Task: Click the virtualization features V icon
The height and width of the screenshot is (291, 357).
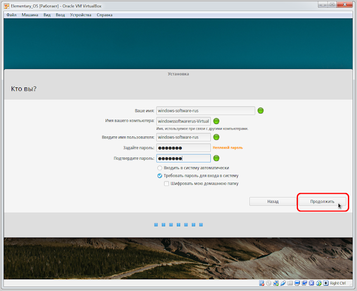Action: coord(311,283)
